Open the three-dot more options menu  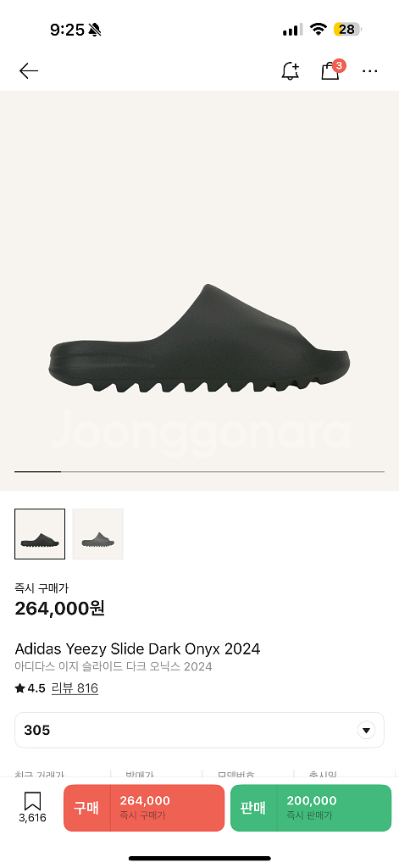[x=369, y=71]
